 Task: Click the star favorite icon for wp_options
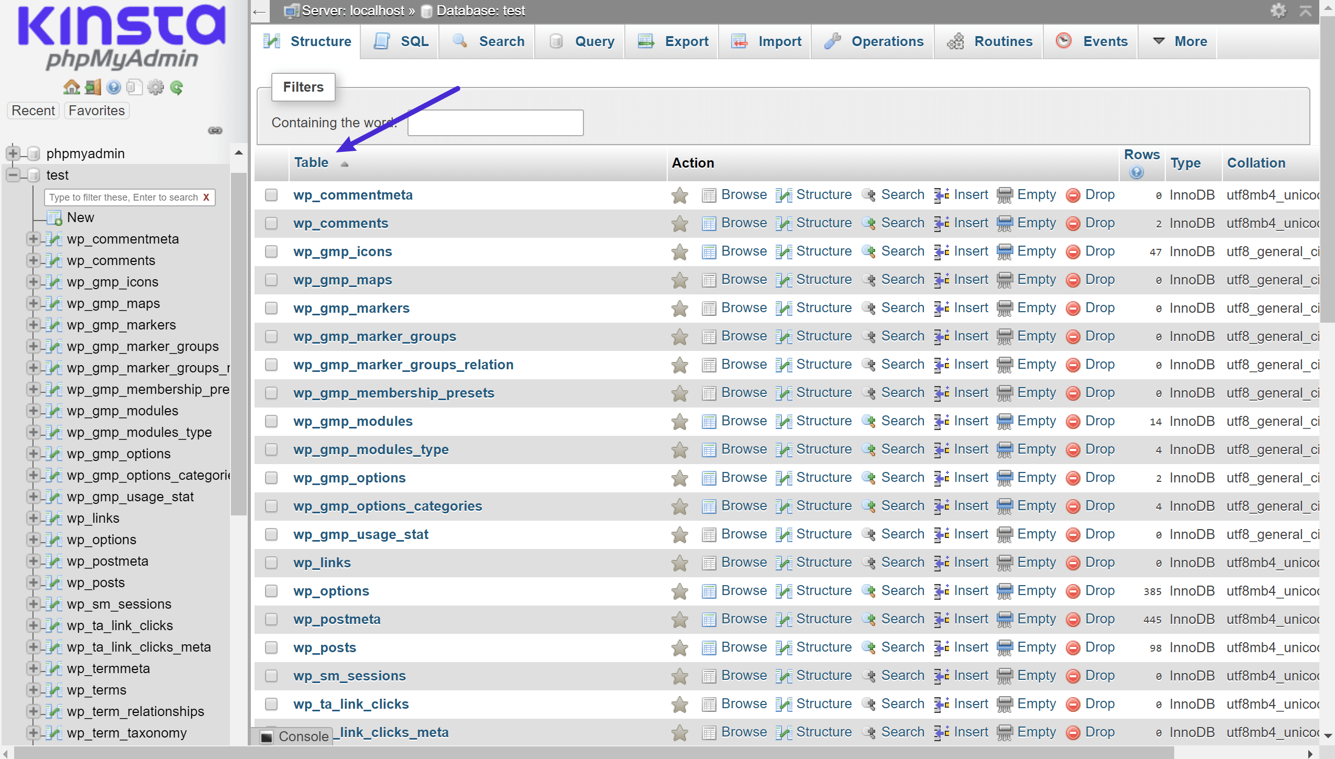[x=679, y=590]
